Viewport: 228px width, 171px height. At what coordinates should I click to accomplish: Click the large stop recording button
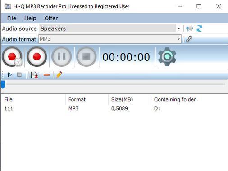click(87, 57)
